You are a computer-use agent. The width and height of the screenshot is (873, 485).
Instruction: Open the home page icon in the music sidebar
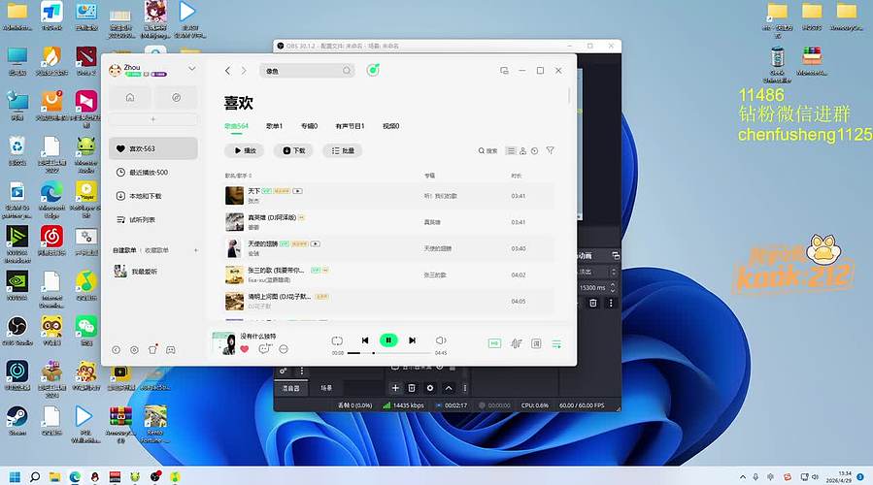click(x=130, y=97)
